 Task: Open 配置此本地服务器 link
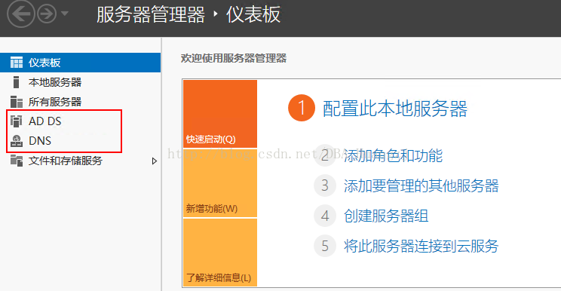click(x=395, y=109)
